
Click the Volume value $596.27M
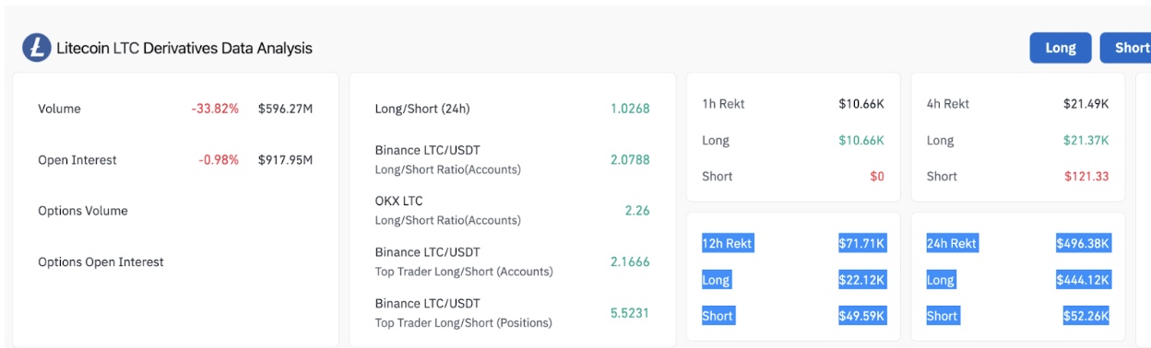pos(285,109)
